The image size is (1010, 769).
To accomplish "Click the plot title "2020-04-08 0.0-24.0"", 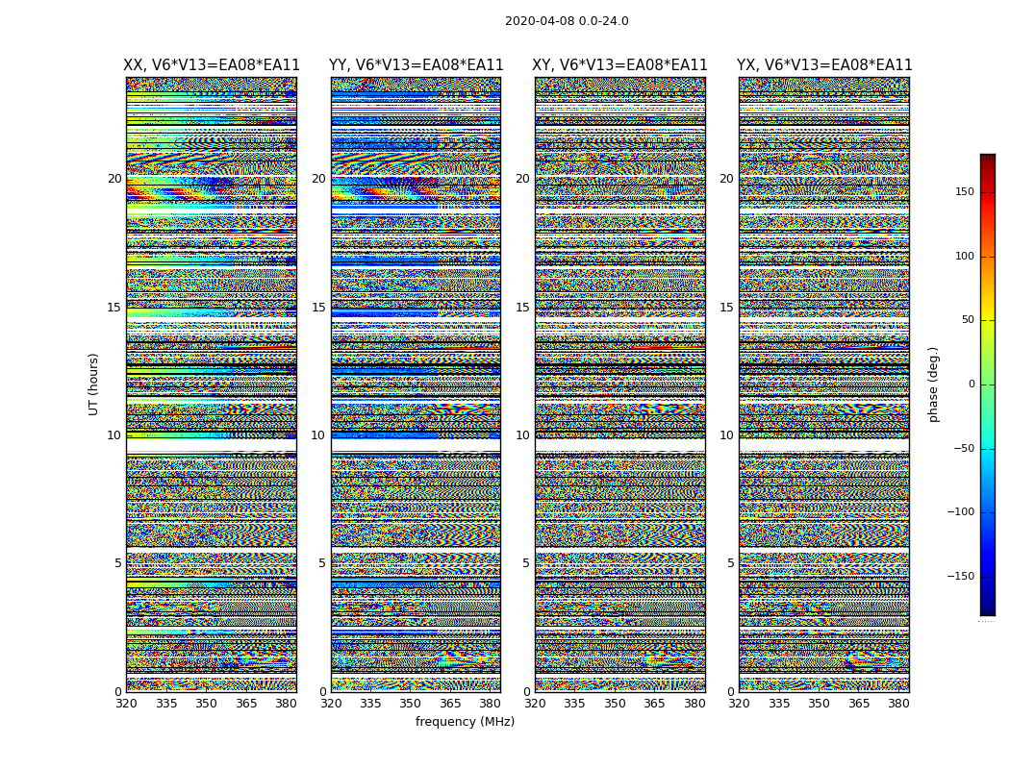I will coord(567,20).
